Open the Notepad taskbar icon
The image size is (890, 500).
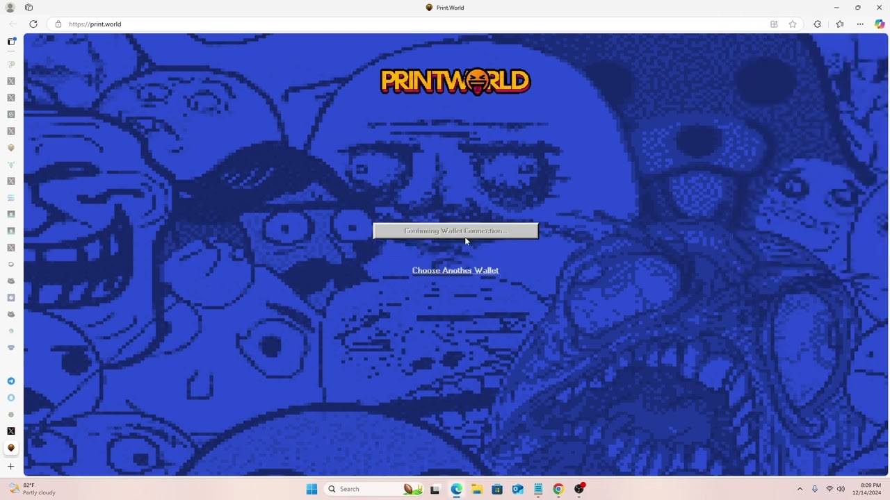coord(538,489)
